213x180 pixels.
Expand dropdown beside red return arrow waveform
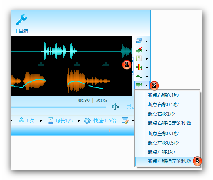click(146, 50)
